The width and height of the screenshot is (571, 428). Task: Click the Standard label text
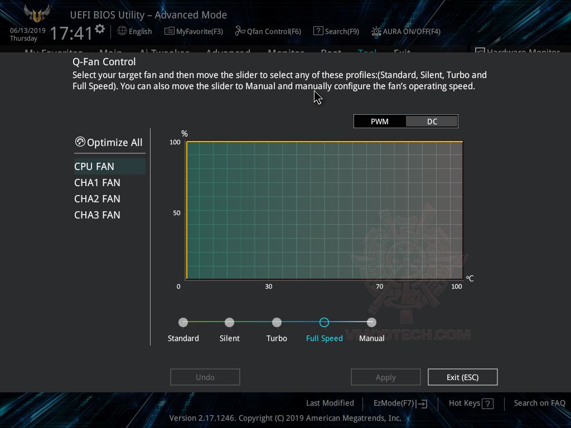183,338
